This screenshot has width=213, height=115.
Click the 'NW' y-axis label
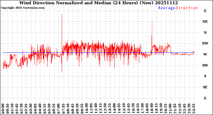(x=205, y=43)
